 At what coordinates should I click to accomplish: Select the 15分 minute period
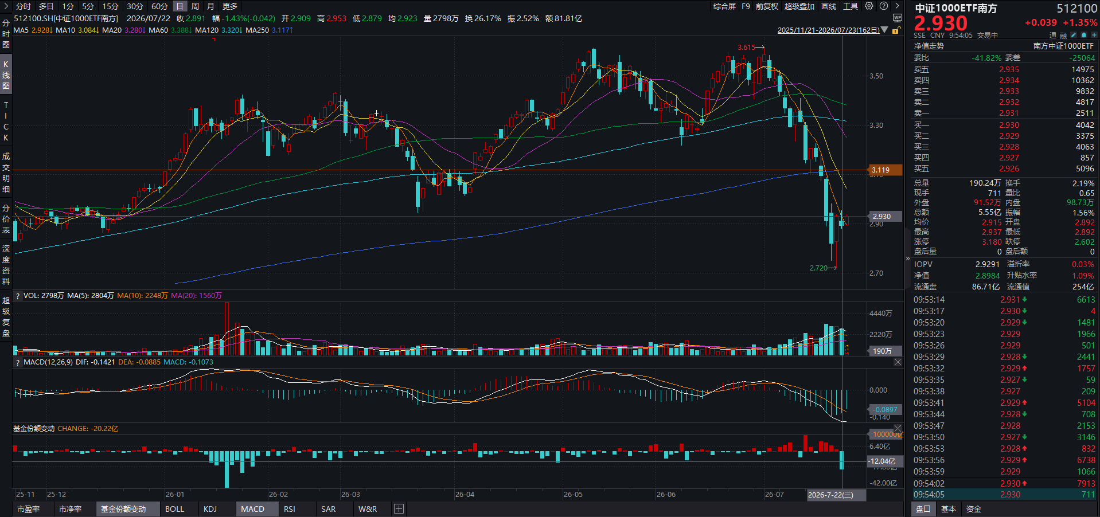(x=110, y=6)
